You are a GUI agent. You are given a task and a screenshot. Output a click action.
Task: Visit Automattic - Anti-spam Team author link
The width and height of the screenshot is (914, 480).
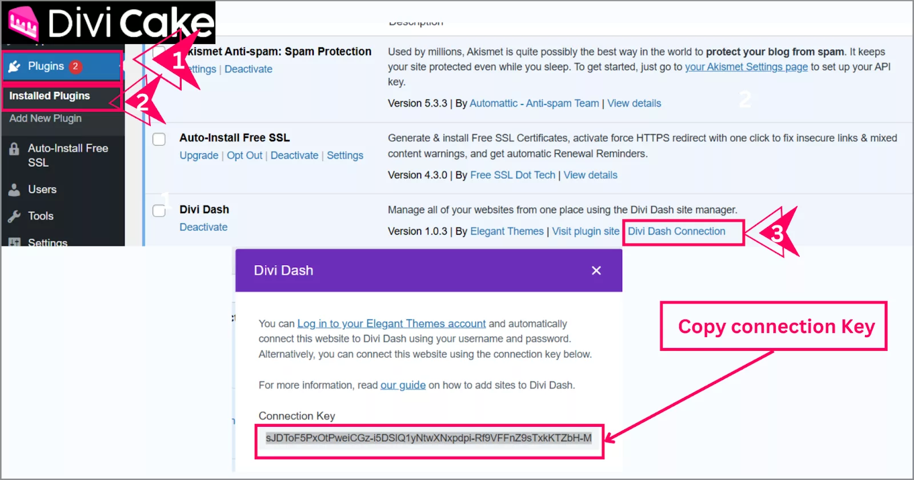(x=534, y=103)
